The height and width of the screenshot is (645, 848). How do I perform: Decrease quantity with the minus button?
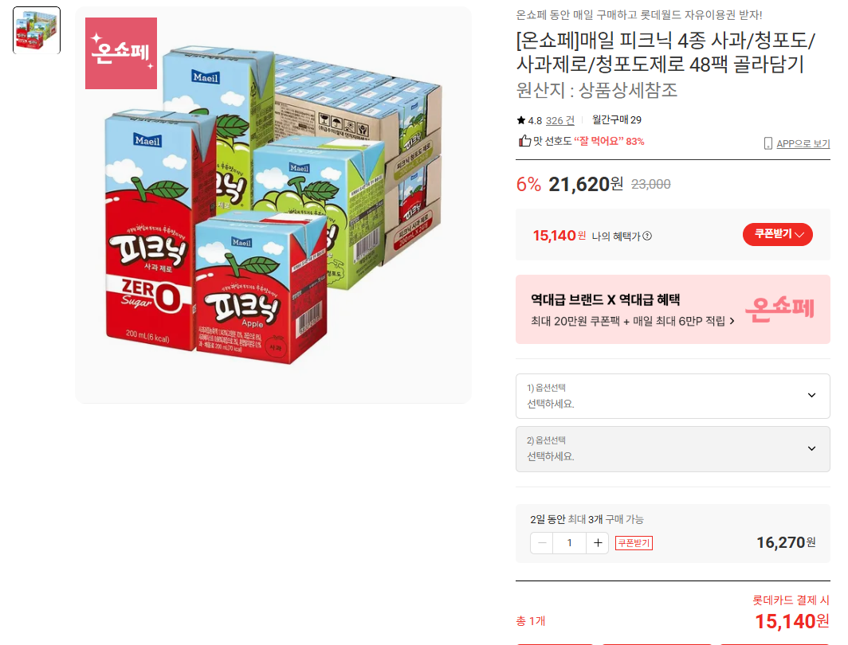(x=542, y=543)
